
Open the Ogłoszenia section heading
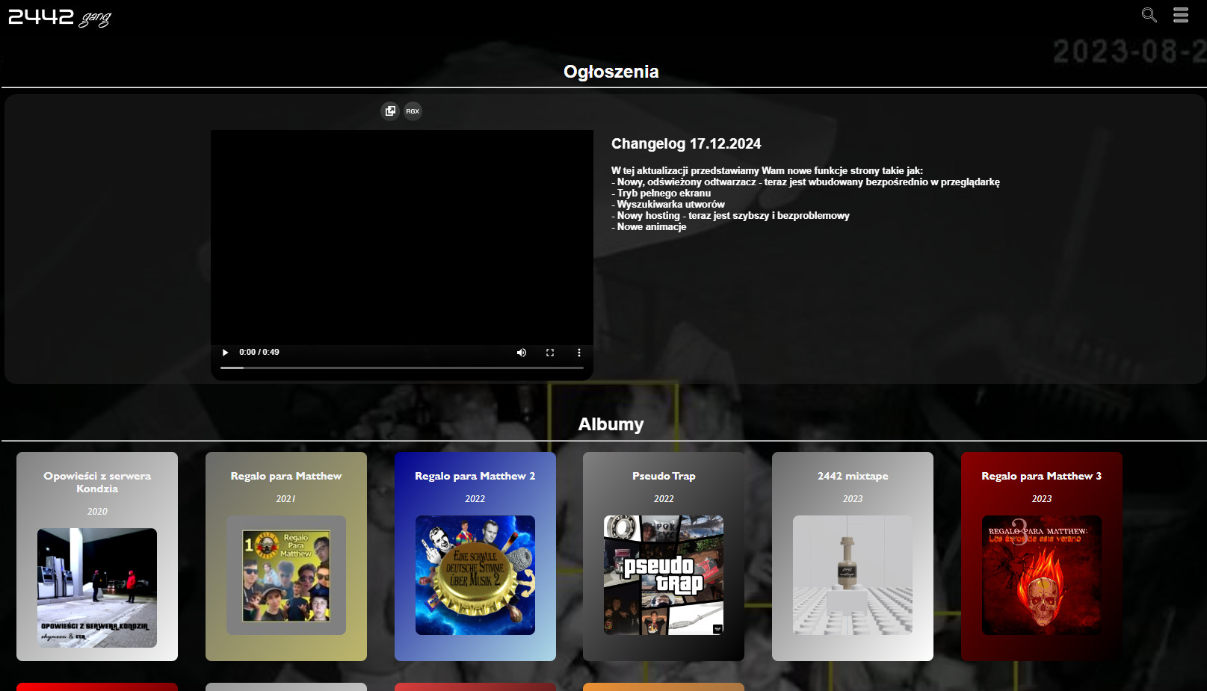(x=611, y=72)
